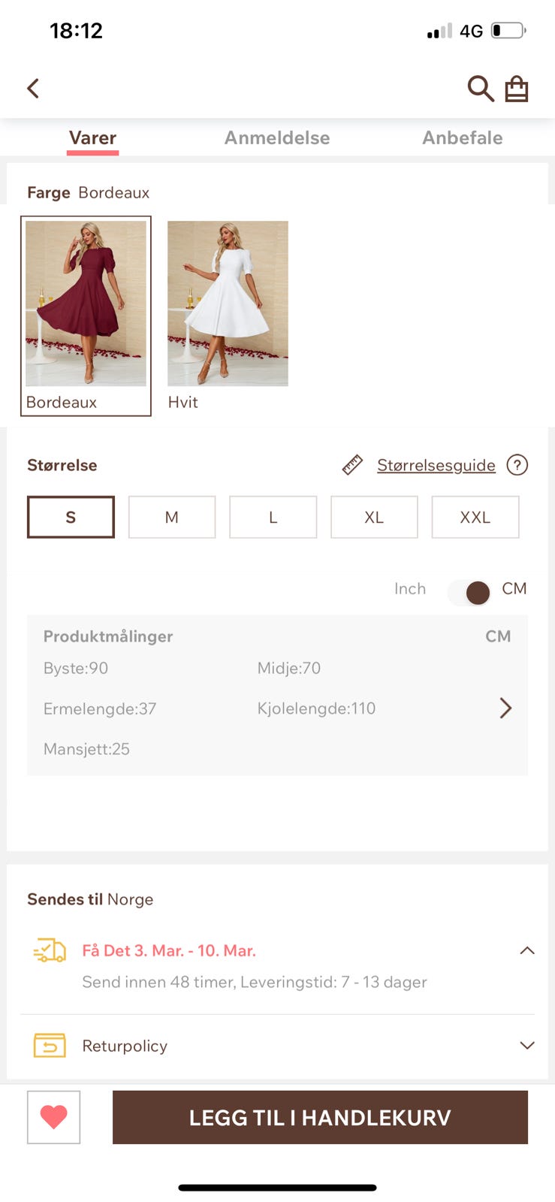Screen dimensions: 555x1202
Task: Choose size XXL
Action: [475, 517]
